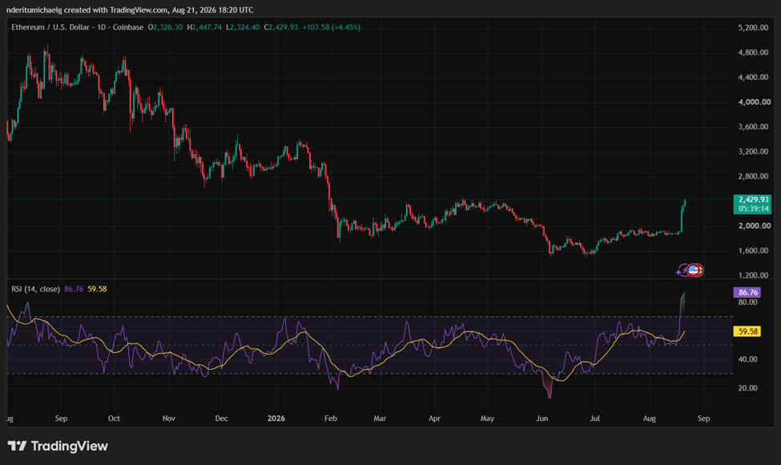This screenshot has width=781, height=465.
Task: Click the 4,000.00 level on price scale
Action: pos(754,102)
